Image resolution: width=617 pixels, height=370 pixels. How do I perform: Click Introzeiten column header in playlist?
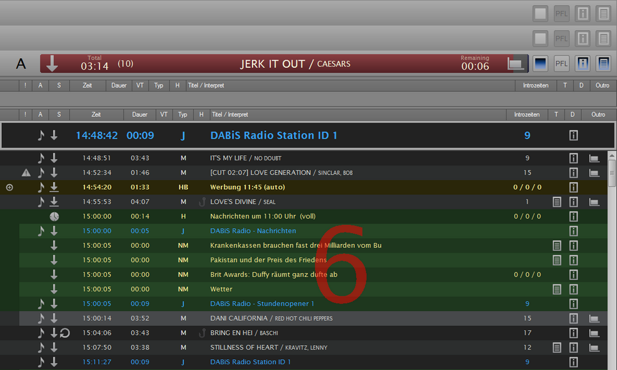(526, 114)
